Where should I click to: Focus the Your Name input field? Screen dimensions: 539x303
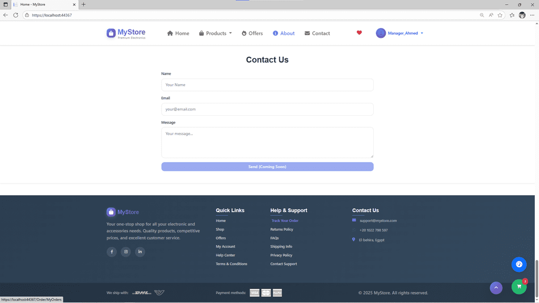point(267,85)
